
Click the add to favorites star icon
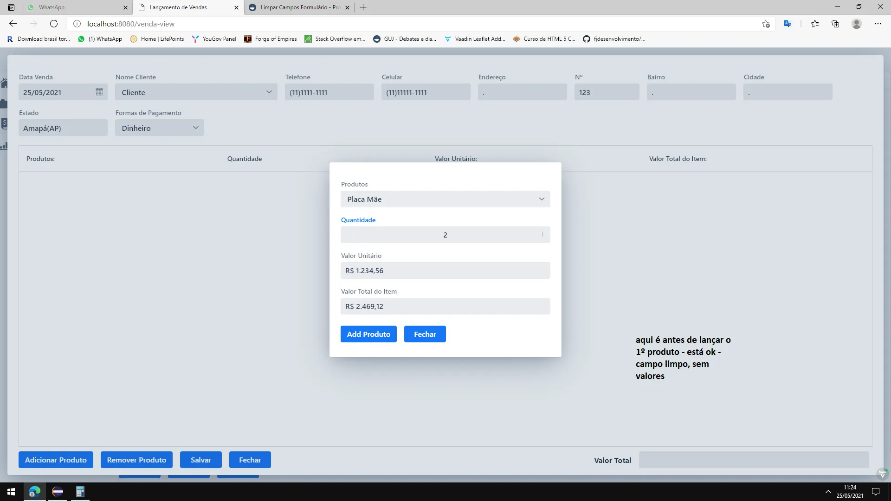pos(766,24)
